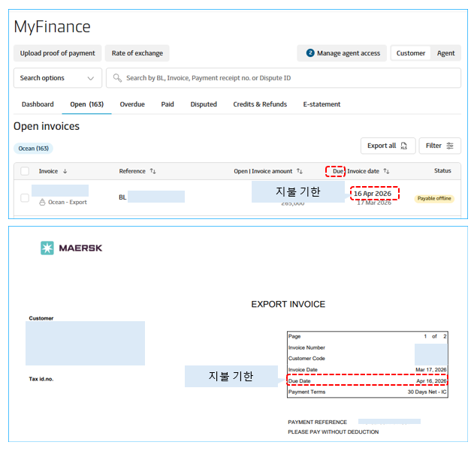Click Payment Terms 30 Days Net - IC
Screen dimensions: 474x454
pos(367,392)
